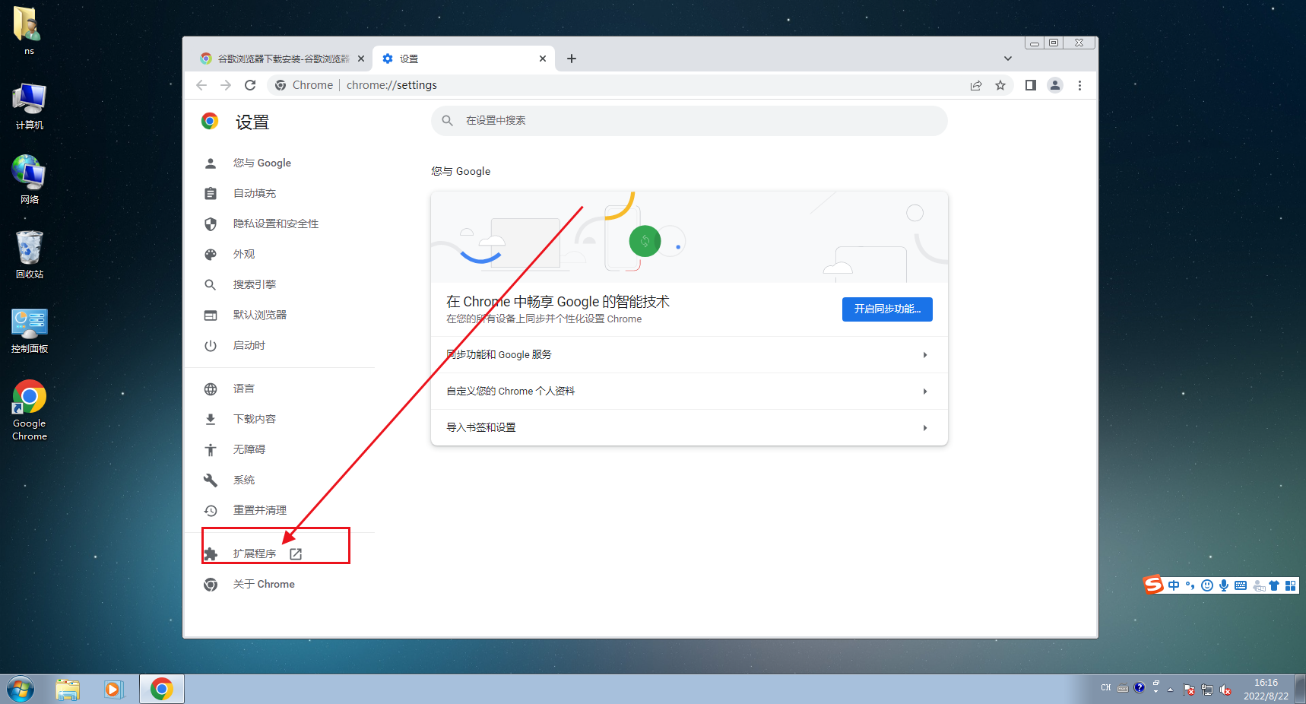The width and height of the screenshot is (1306, 704).
Task: Close the 设置 tab
Action: [x=543, y=59]
